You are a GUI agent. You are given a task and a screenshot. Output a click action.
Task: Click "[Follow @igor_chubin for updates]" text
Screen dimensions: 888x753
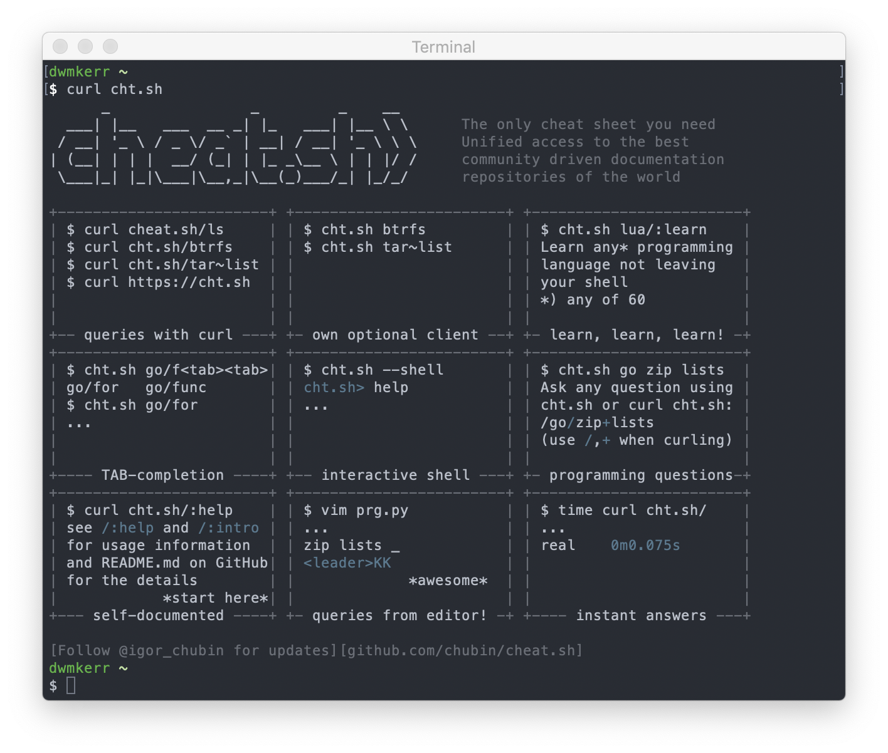[194, 650]
